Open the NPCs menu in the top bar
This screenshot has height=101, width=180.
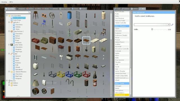(11, 2)
